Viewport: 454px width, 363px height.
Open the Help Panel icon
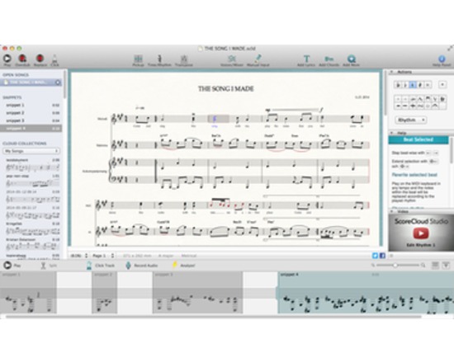(442, 59)
